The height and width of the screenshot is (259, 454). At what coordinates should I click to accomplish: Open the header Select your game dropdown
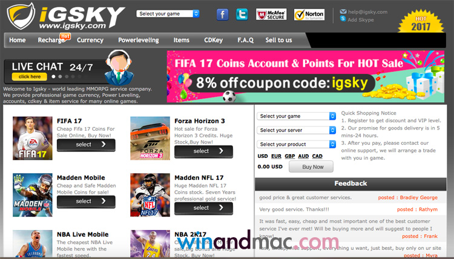pyautogui.click(x=168, y=13)
